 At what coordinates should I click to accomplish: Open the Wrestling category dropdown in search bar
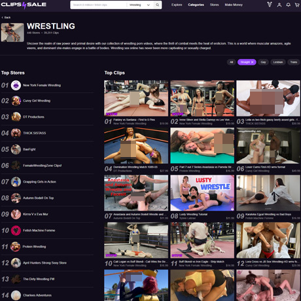(x=139, y=5)
